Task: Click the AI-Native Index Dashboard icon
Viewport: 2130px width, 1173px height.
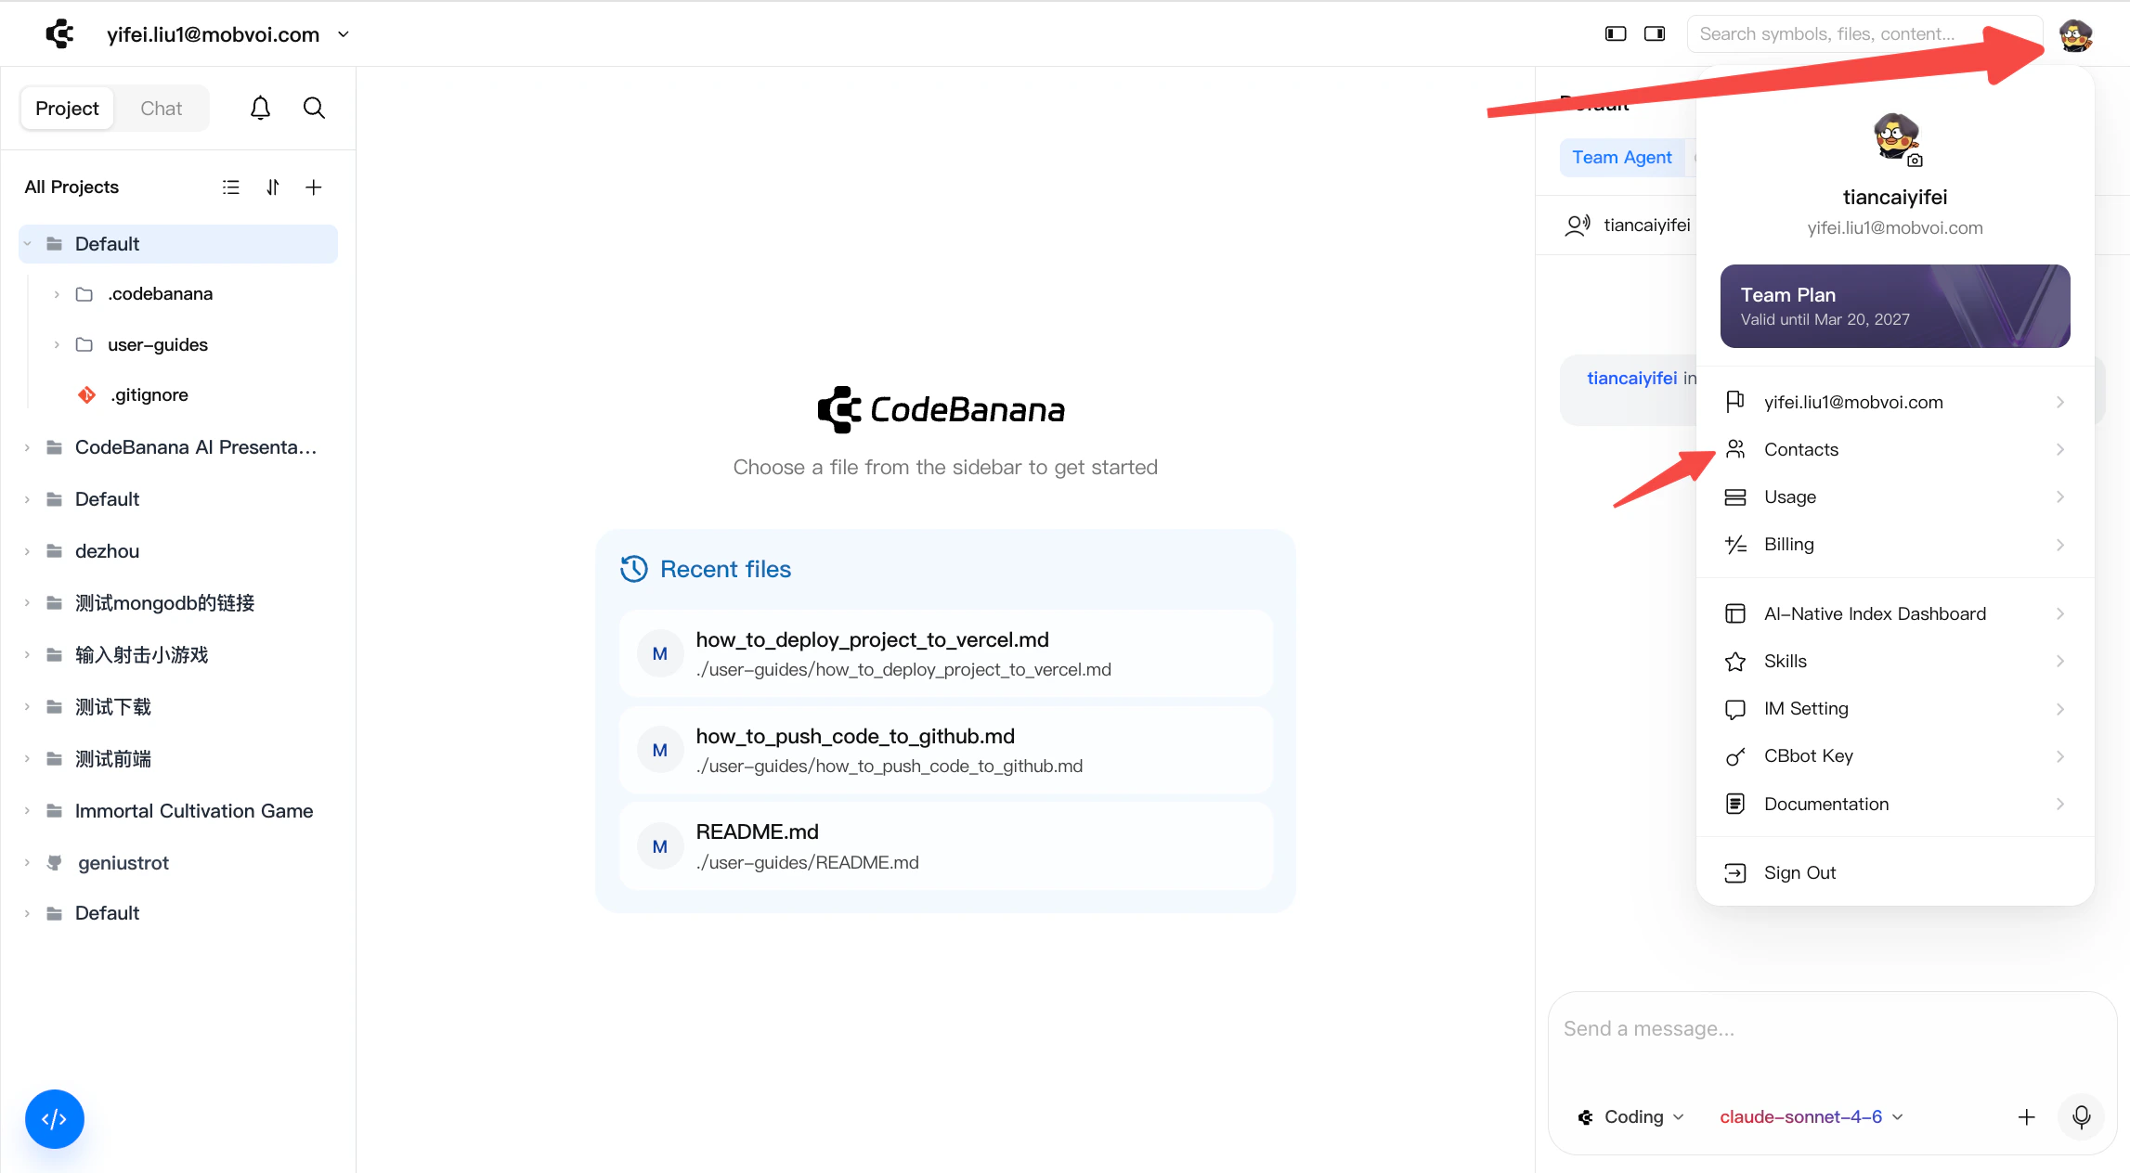Action: [x=1734, y=614]
